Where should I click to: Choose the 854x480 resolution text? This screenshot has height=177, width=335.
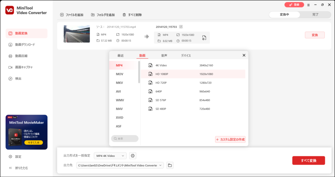(x=205, y=100)
